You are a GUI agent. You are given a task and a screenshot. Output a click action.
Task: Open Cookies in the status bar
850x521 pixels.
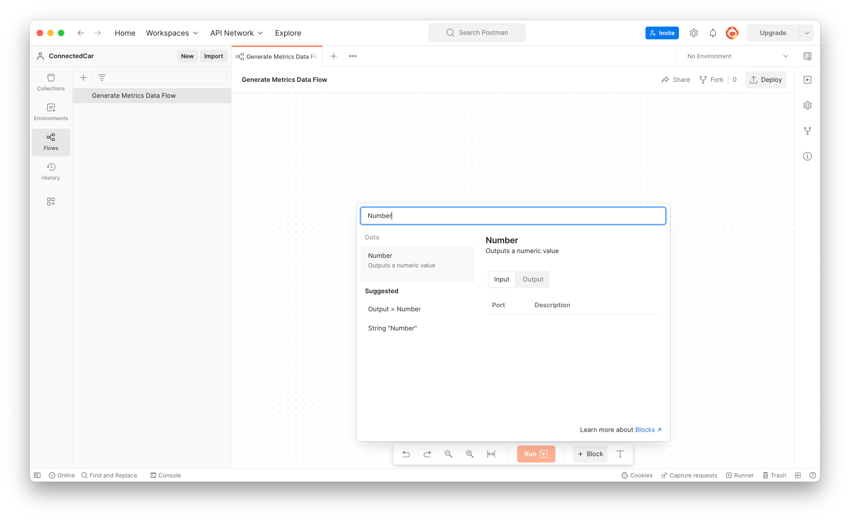(x=637, y=475)
